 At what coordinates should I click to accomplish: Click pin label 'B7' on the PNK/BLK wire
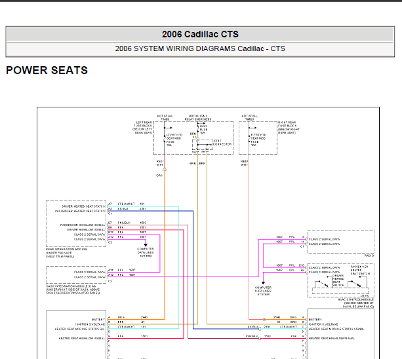click(110, 223)
